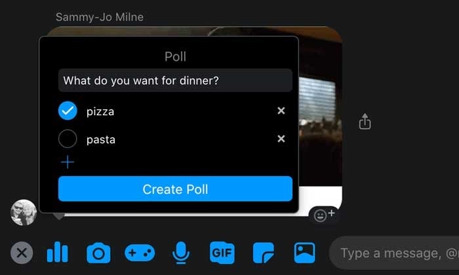Share the photo with the share icon

click(365, 121)
